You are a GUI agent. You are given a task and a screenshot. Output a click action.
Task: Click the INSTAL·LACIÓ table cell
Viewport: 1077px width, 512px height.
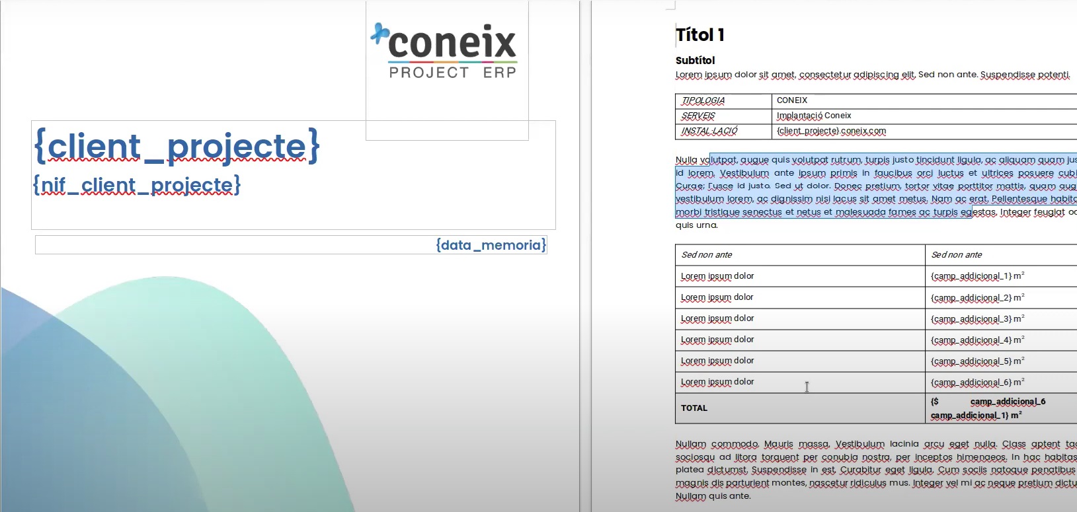coord(723,131)
